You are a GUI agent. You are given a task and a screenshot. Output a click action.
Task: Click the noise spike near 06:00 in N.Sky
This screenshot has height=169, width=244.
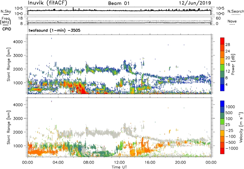point(73,9)
